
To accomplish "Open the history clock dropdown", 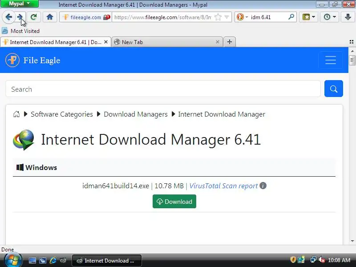I will tap(329, 17).
